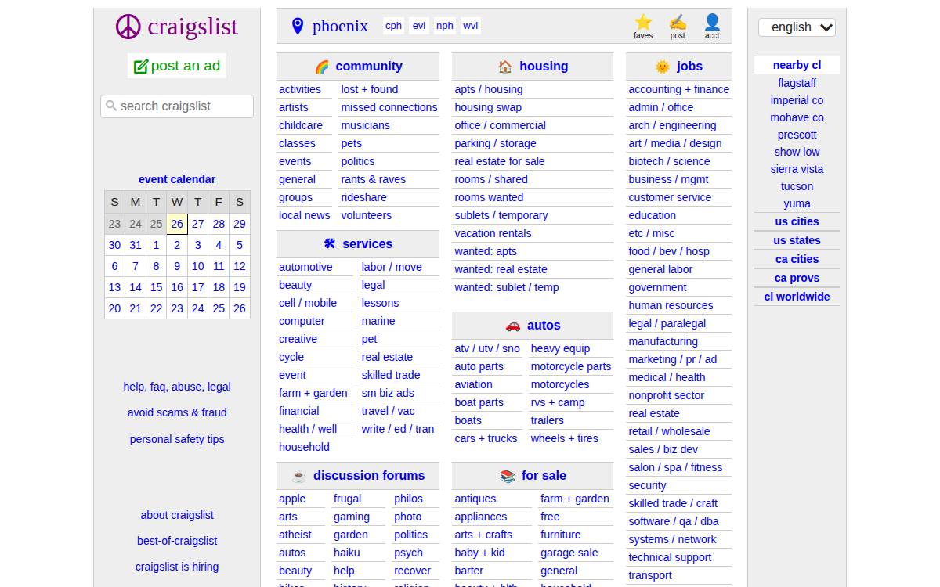The height and width of the screenshot is (587, 940).
Task: Expand the us cities list
Action: pos(797,221)
